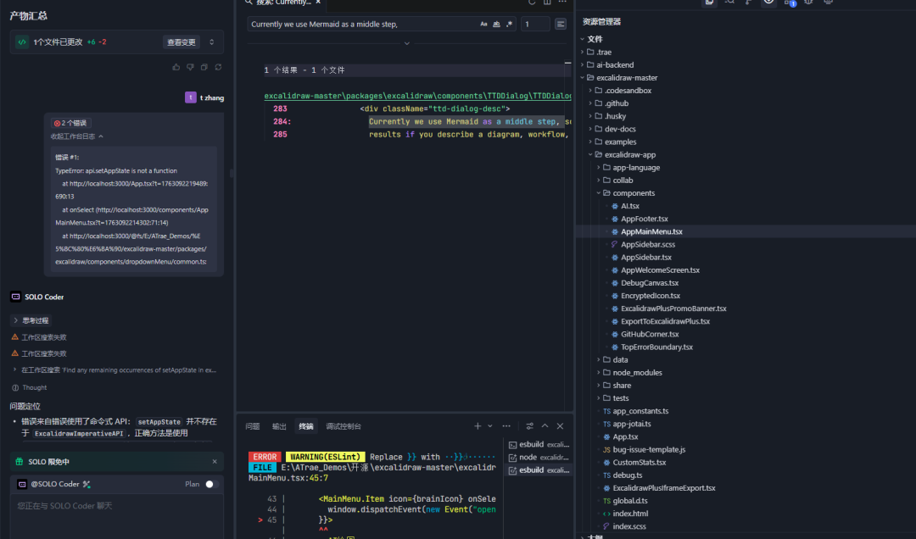Expand search details chevron below query
Viewport: 916px width, 539px height.
(x=406, y=43)
